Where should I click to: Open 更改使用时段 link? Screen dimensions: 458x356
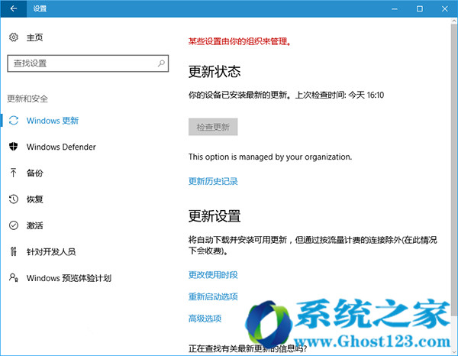pos(213,275)
